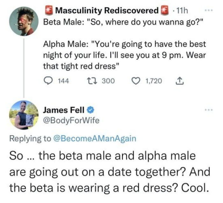The height and width of the screenshot is (203, 223).
Task: Click the James Fell display name
Action: [x=64, y=110]
